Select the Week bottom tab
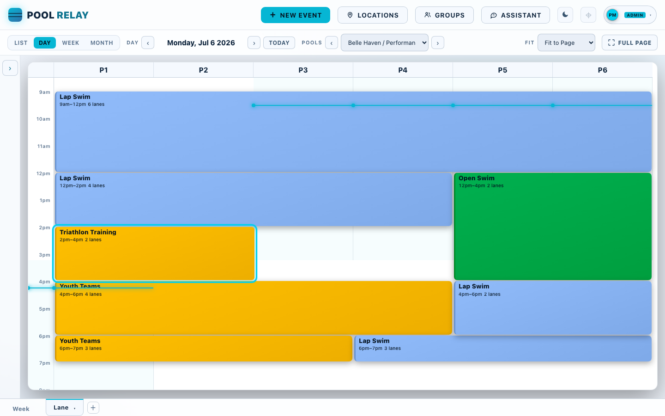This screenshot has height=416, width=665. point(21,409)
